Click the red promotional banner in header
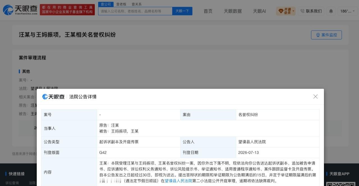This screenshot has height=186, width=359. [67, 10]
